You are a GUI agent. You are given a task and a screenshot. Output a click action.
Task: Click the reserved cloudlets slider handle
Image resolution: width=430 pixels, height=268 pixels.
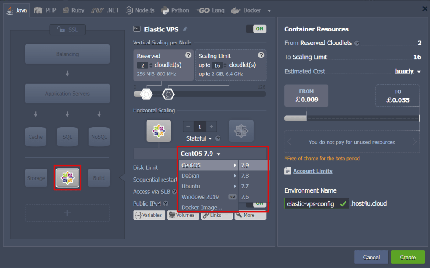[147, 94]
